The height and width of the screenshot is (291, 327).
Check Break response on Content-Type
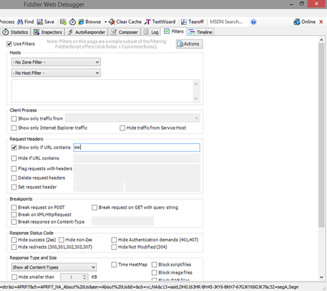[x=14, y=222]
